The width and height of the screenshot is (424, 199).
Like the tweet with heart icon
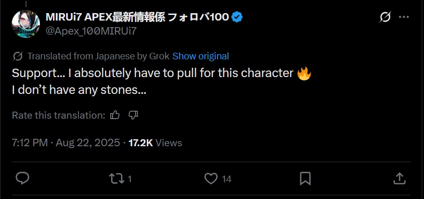(211, 179)
